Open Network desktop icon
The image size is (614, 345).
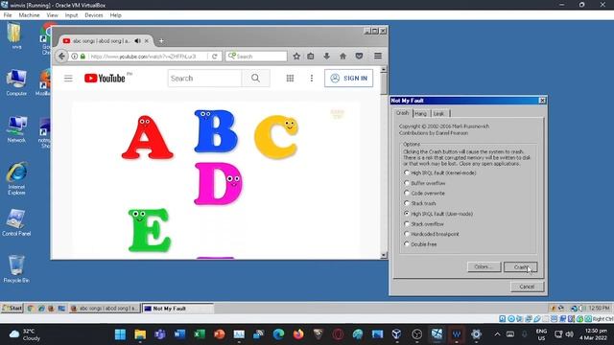click(16, 129)
